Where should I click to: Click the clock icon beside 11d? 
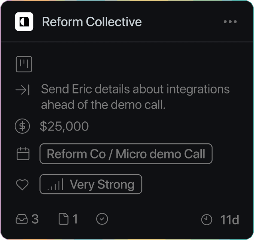[207, 220]
